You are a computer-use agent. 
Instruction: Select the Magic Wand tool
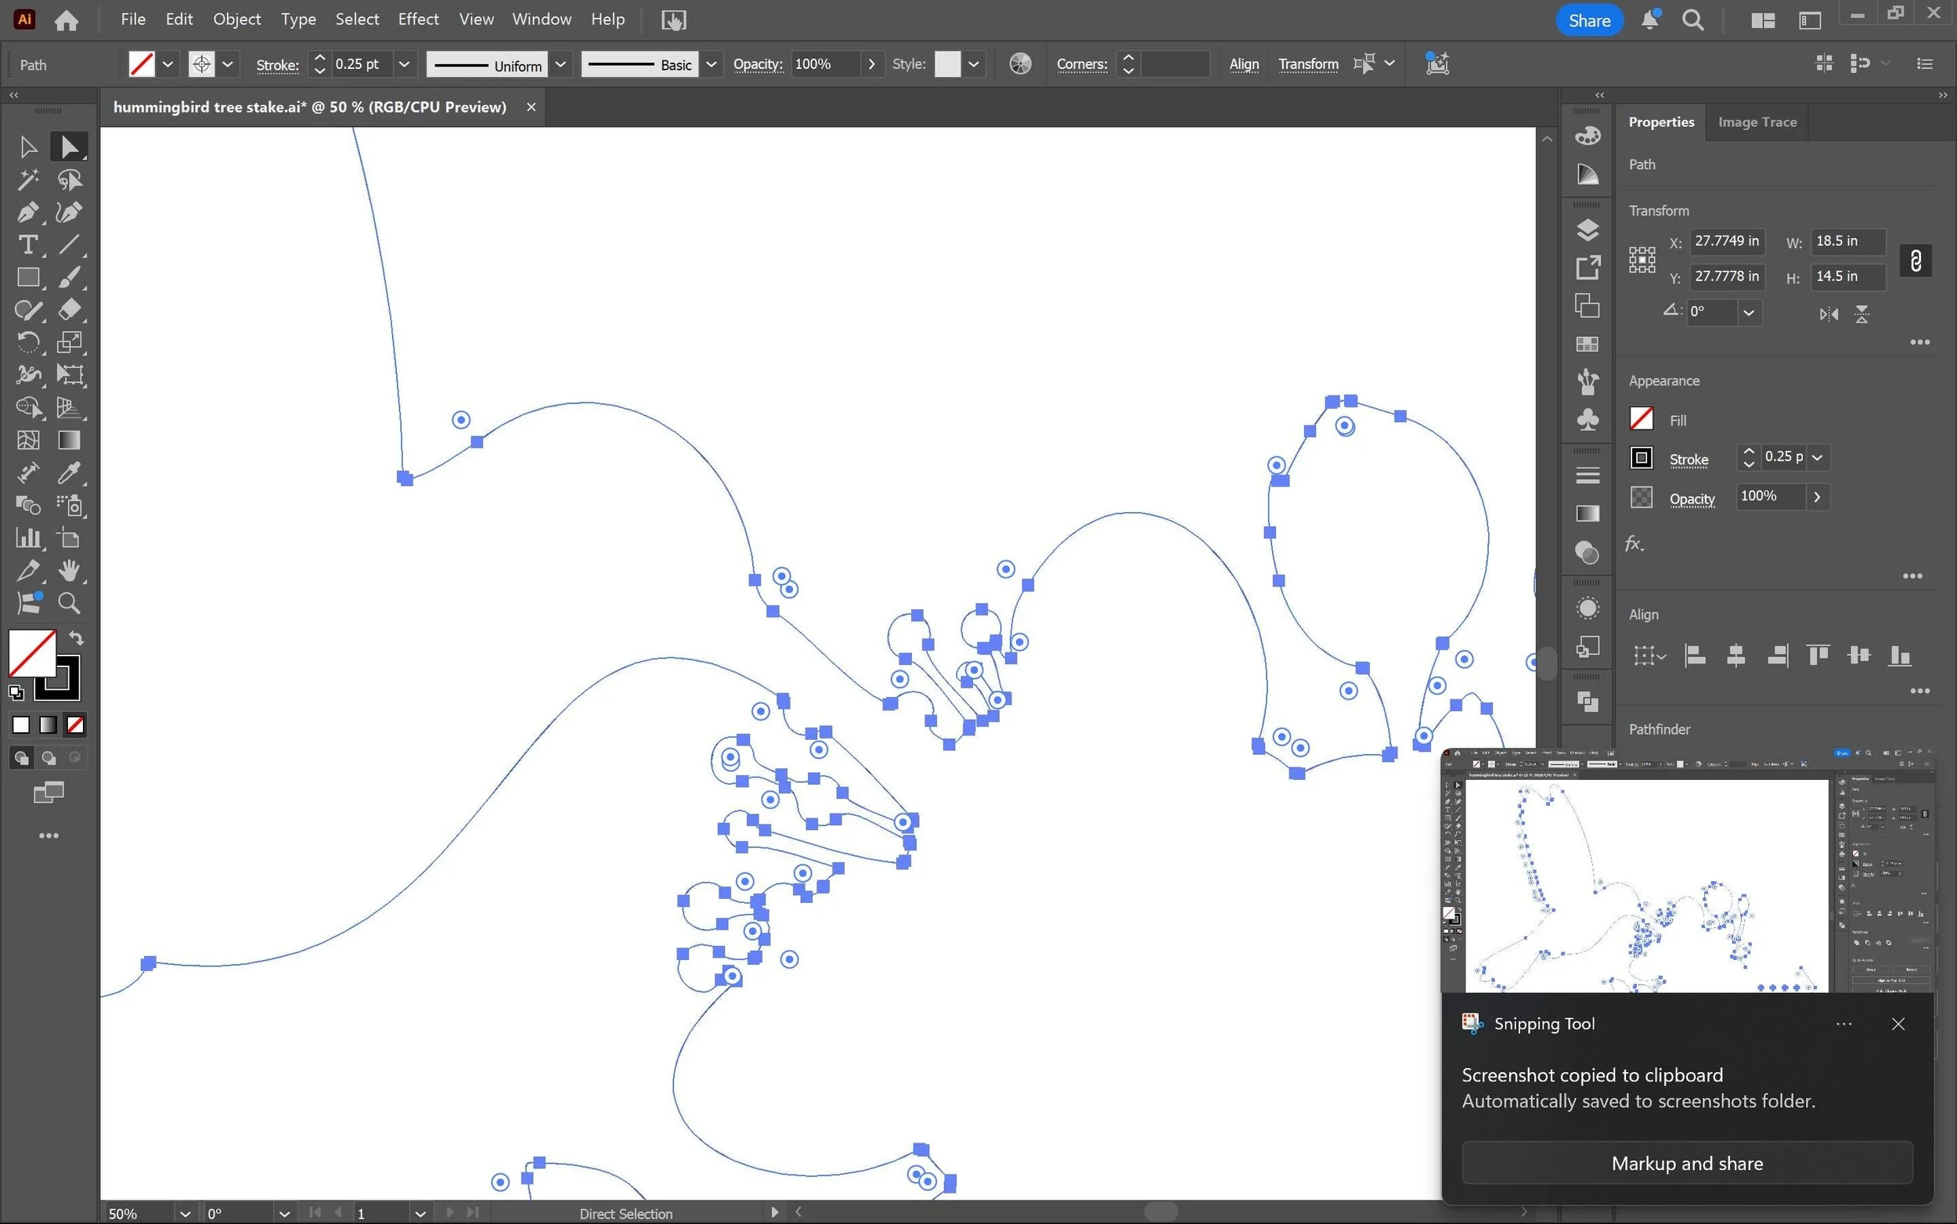27,179
